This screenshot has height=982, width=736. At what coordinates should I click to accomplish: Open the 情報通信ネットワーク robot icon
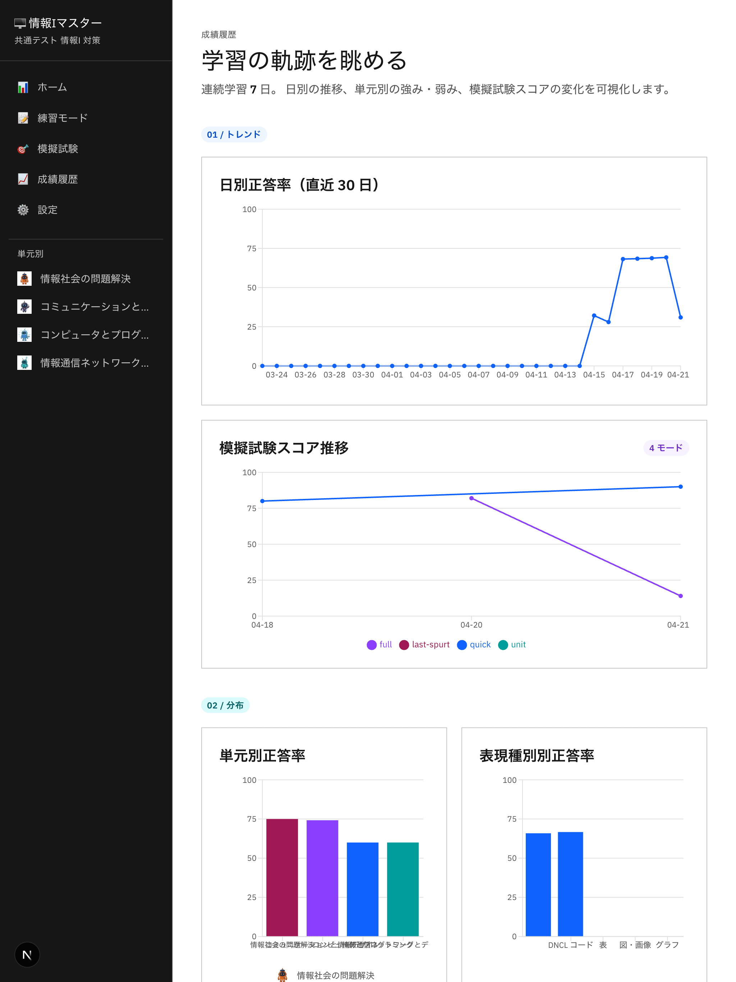click(x=25, y=363)
